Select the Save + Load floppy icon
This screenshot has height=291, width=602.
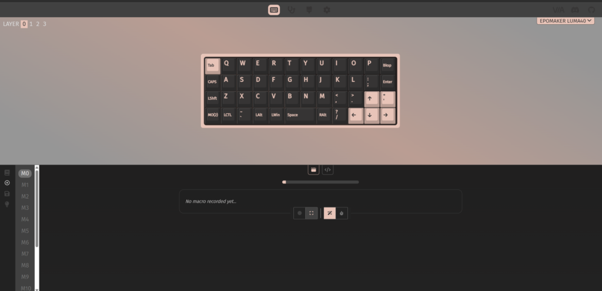(7, 193)
